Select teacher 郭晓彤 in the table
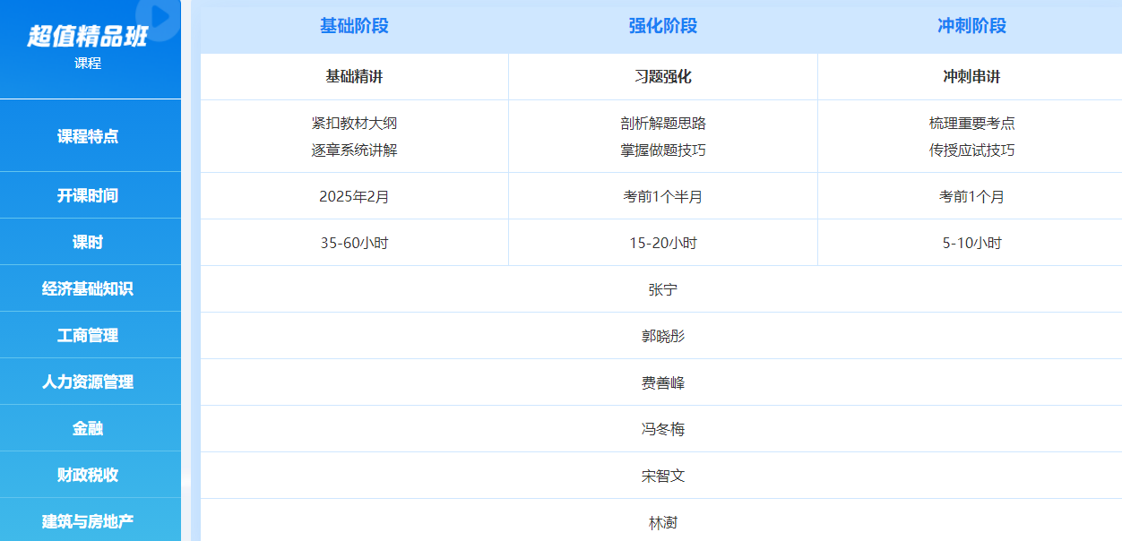1122x541 pixels. coord(662,336)
